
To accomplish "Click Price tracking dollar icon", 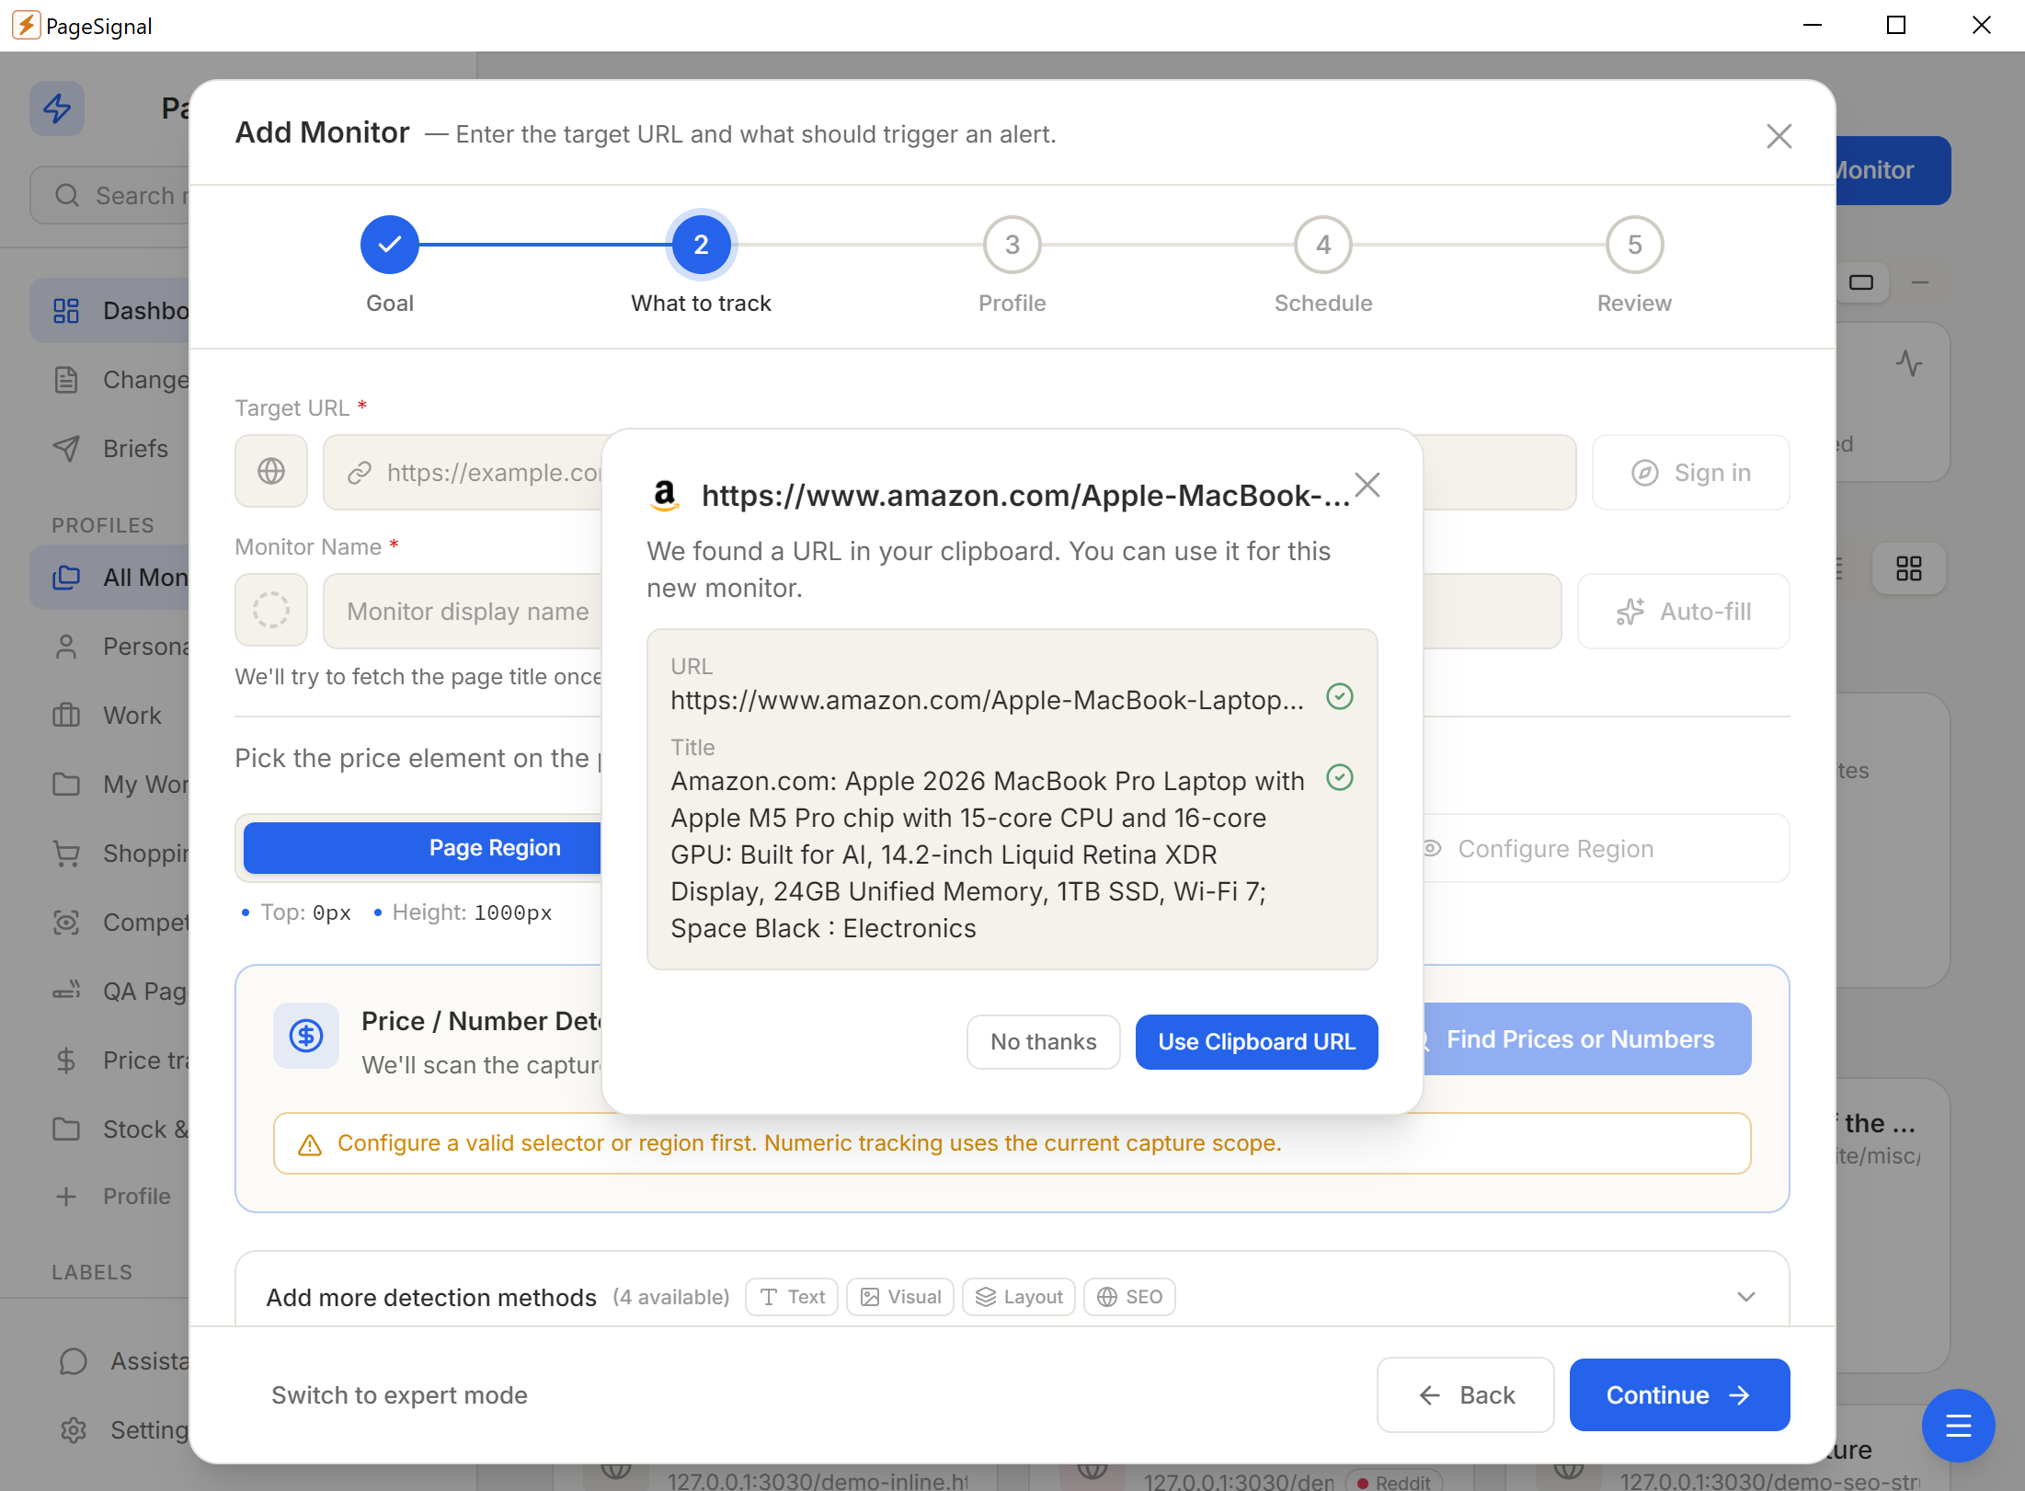I will (x=66, y=1060).
